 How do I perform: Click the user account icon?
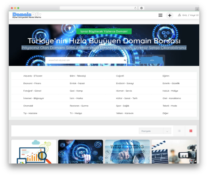click(179, 15)
